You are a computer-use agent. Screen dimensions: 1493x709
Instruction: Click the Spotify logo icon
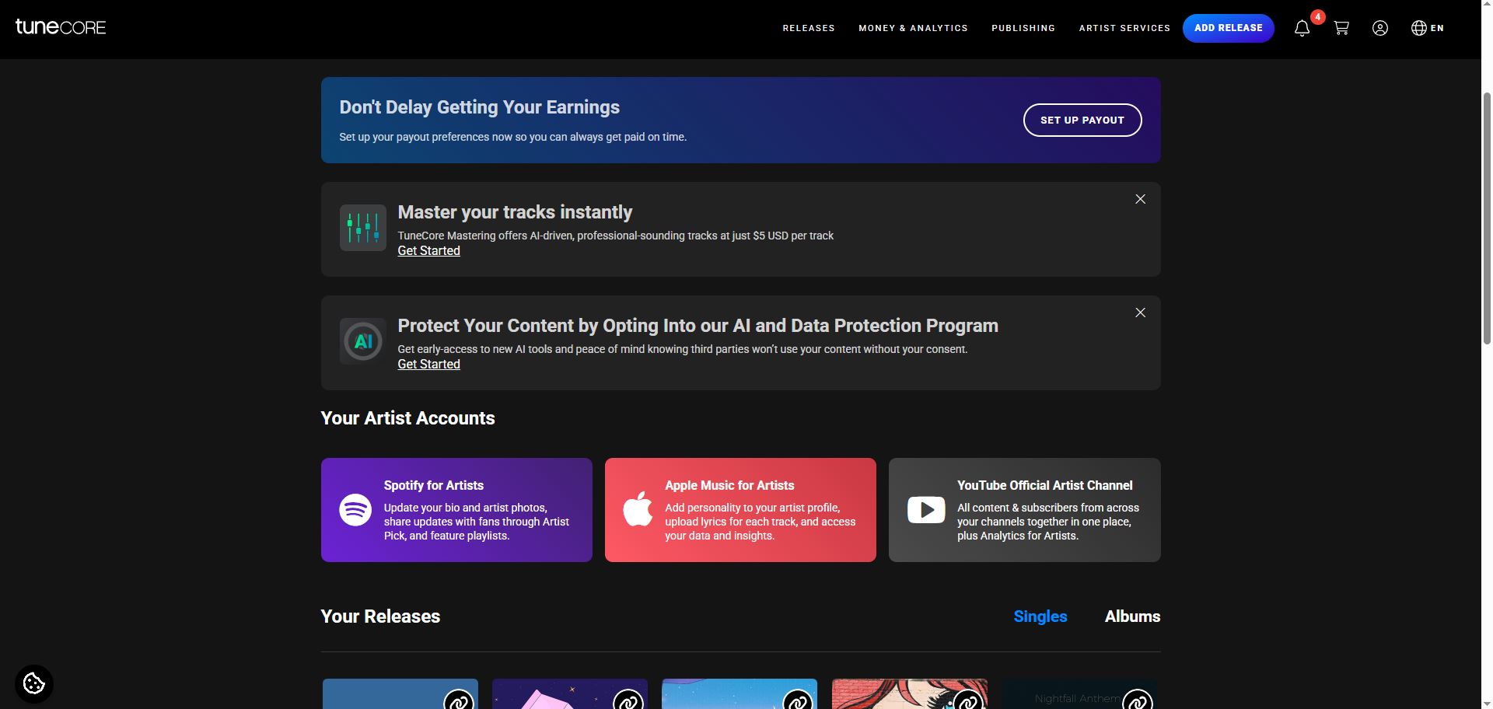click(x=355, y=510)
